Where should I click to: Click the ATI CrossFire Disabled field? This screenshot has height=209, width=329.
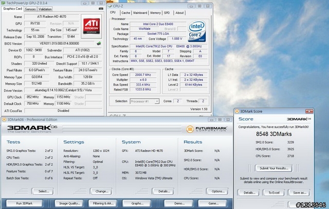click(x=63, y=111)
